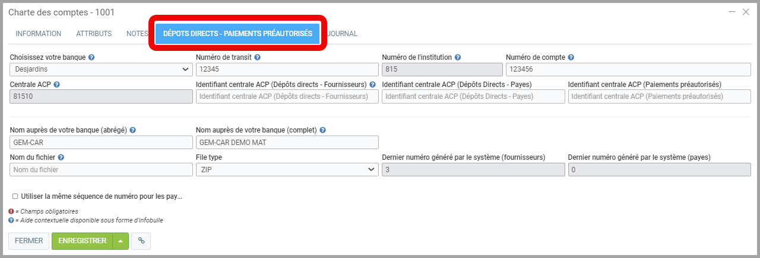Click help icon next to Numéro de compte
The width and height of the screenshot is (760, 258).
tap(571, 57)
